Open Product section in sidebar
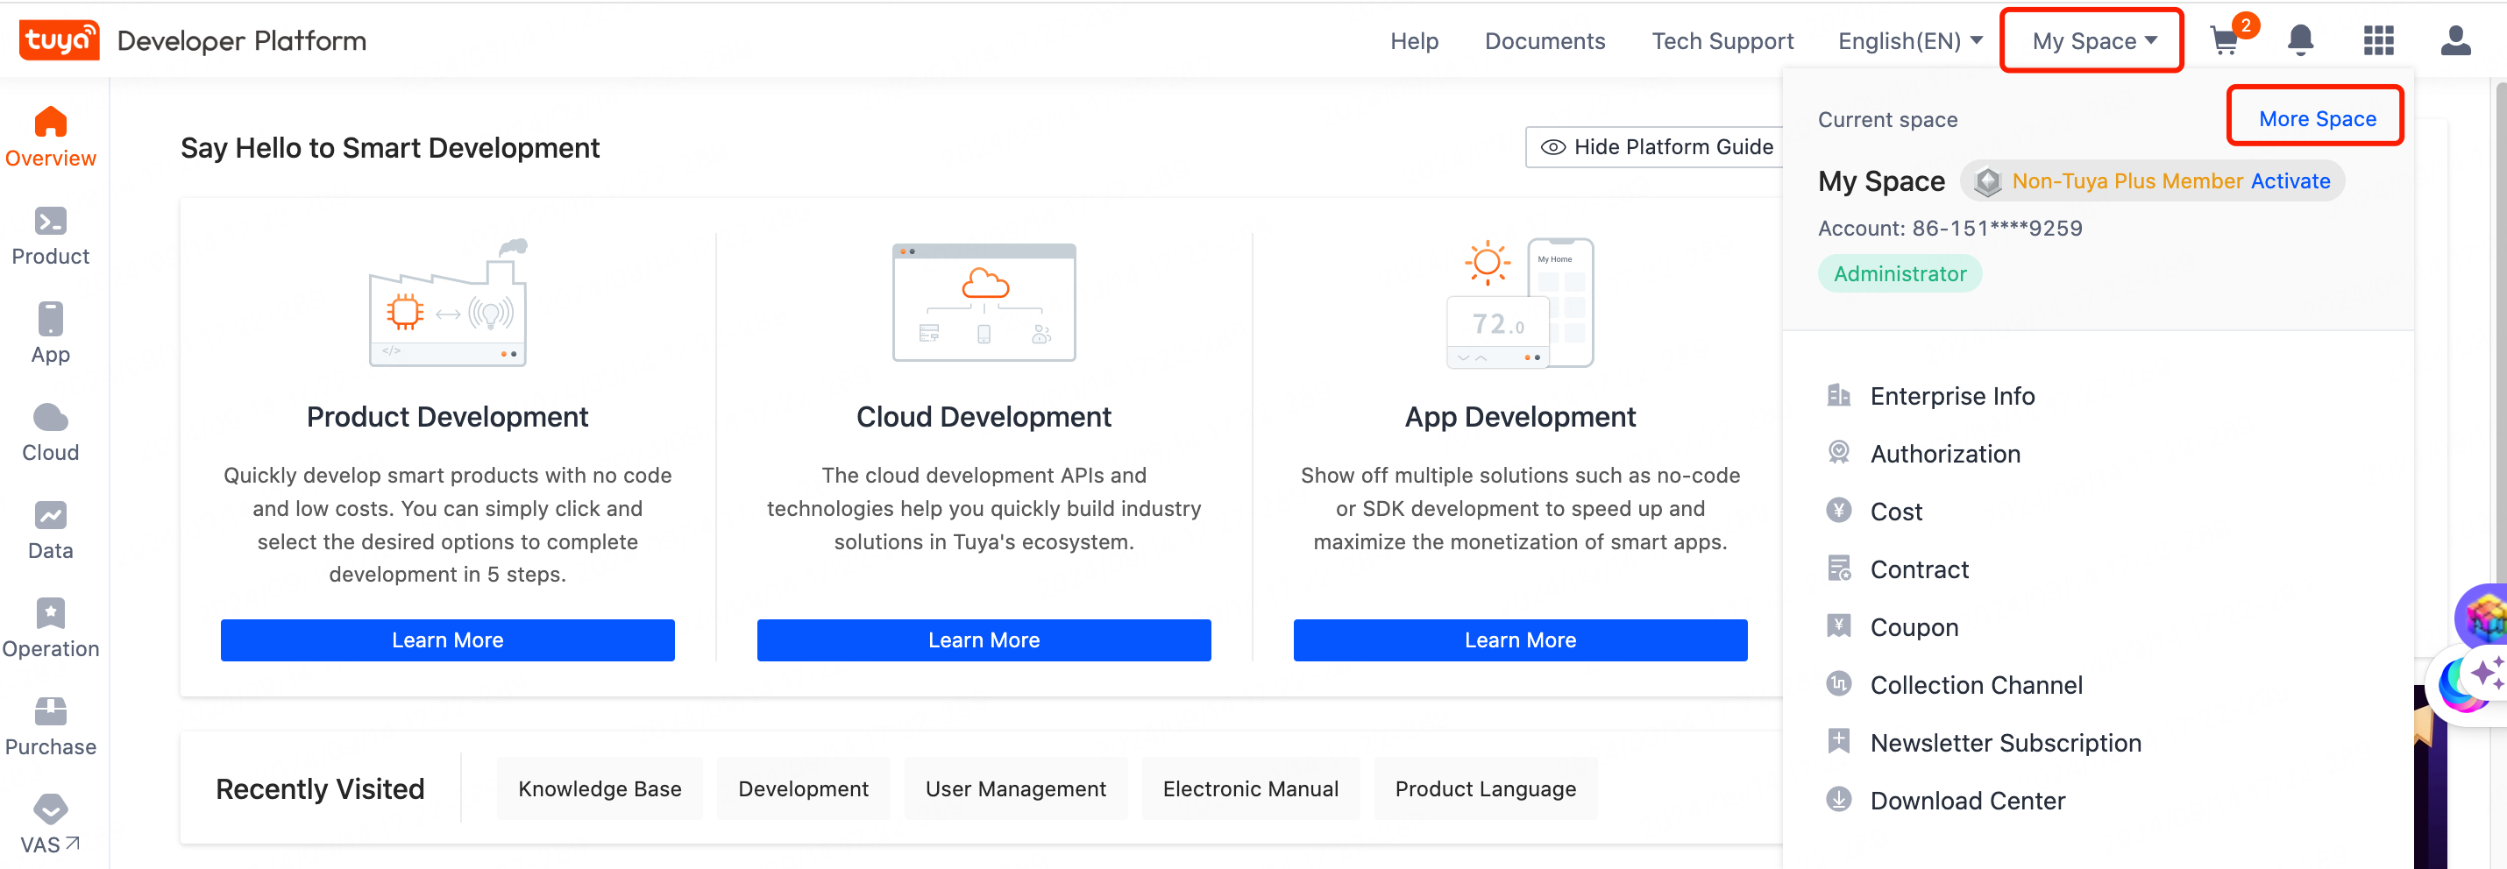Image resolution: width=2507 pixels, height=869 pixels. [x=51, y=236]
